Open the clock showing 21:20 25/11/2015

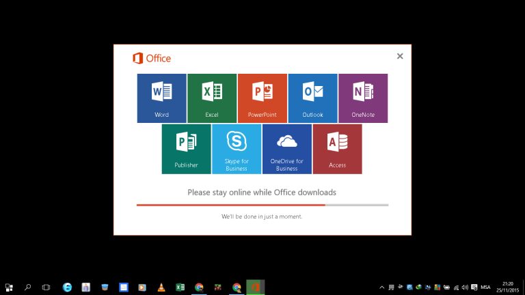tap(508, 287)
